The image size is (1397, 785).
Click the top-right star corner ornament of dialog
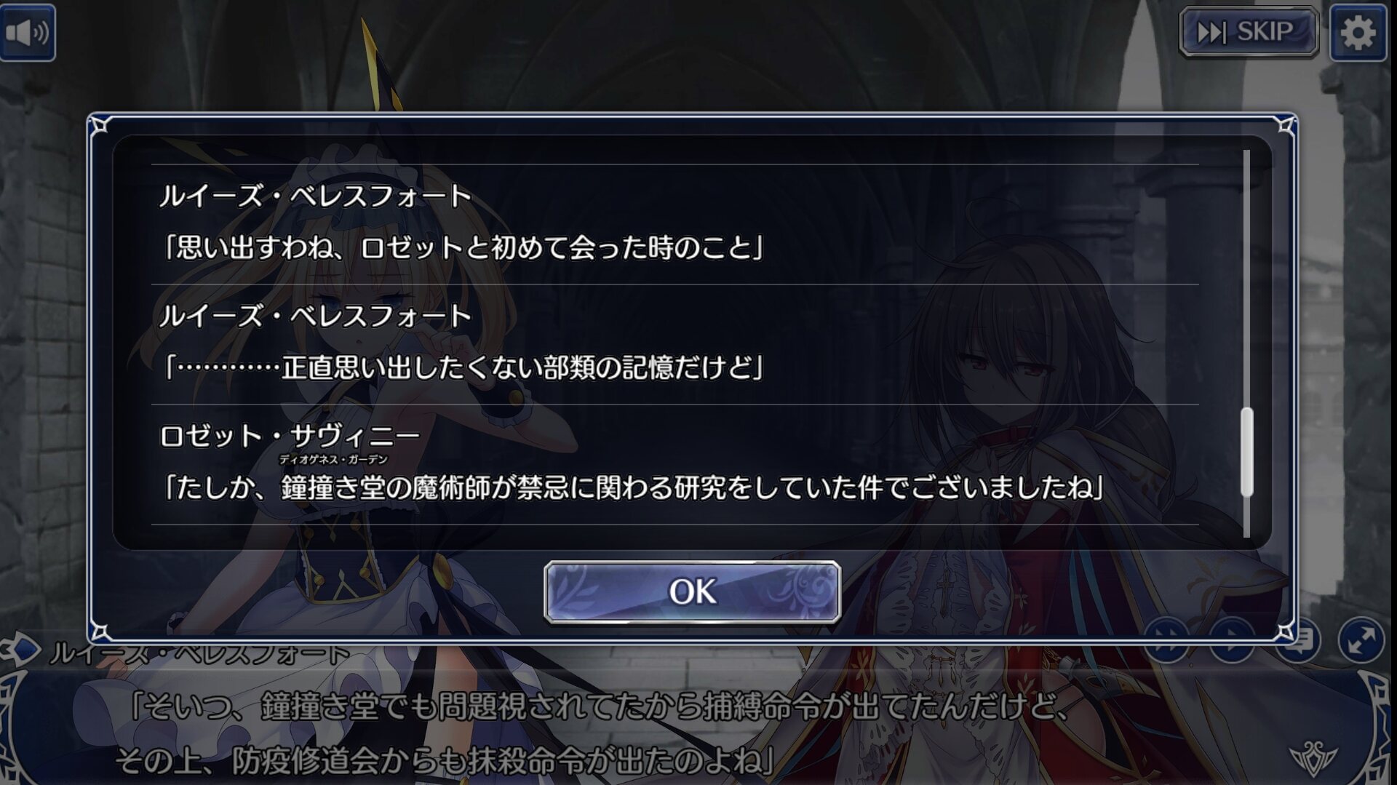(x=1286, y=126)
